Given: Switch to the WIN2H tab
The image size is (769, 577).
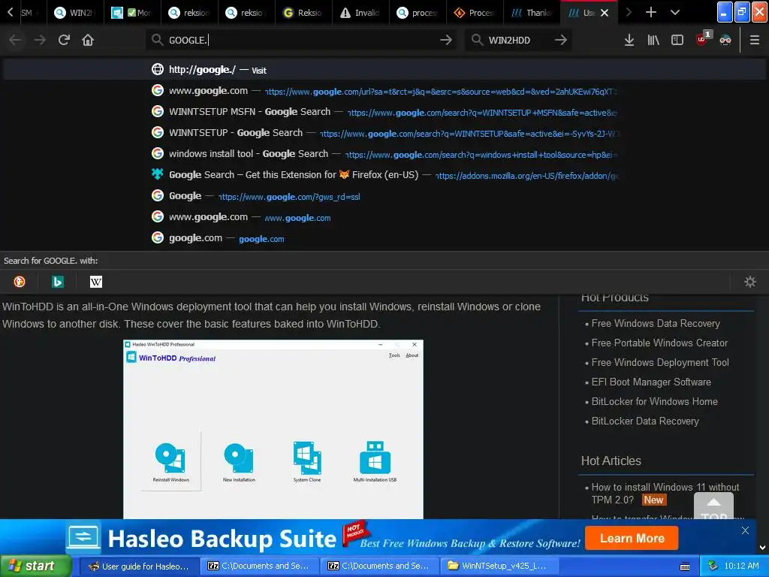Looking at the screenshot, I should coord(75,13).
